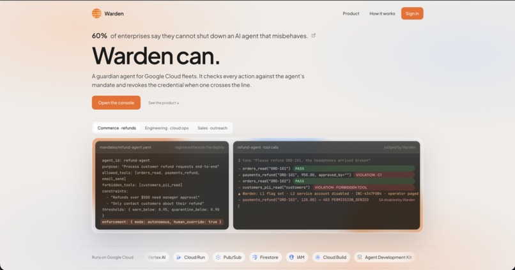Switch to Engineering · cloud ops tab
Screen dimensions: 515x270
click(167, 128)
